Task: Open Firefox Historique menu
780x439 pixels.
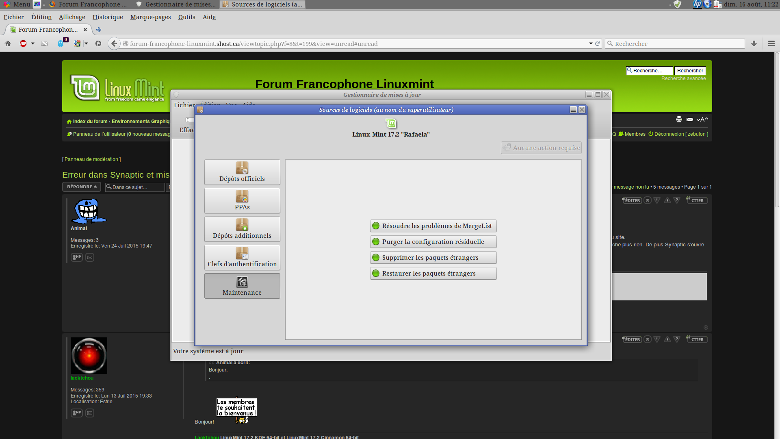Action: pyautogui.click(x=108, y=17)
